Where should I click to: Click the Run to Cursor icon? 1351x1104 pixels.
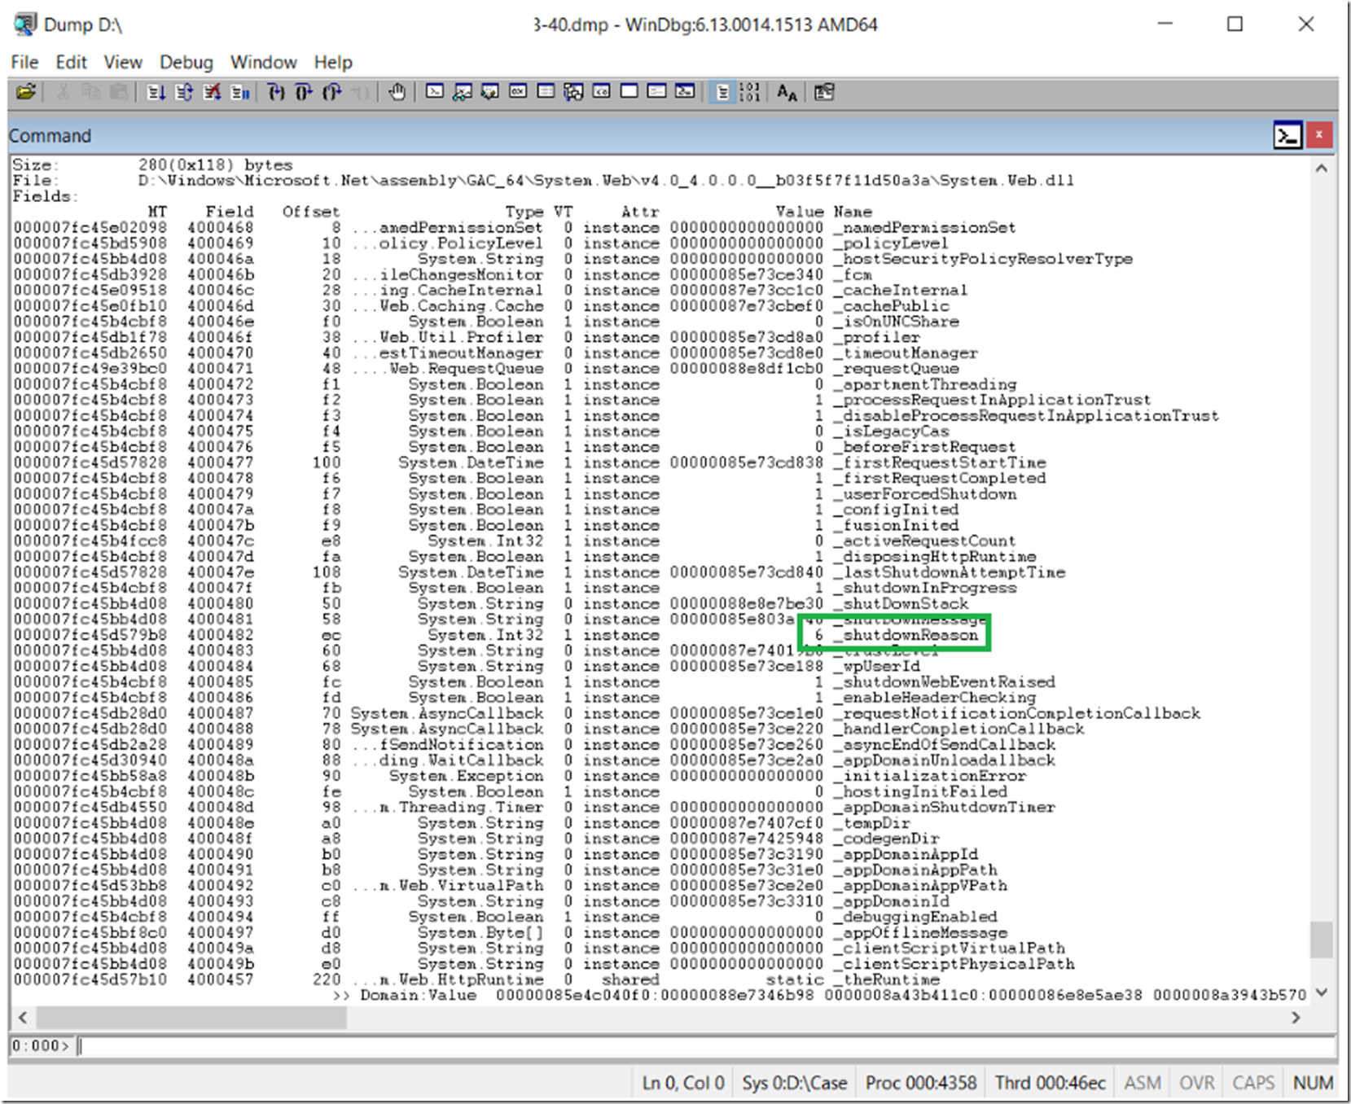click(x=359, y=92)
